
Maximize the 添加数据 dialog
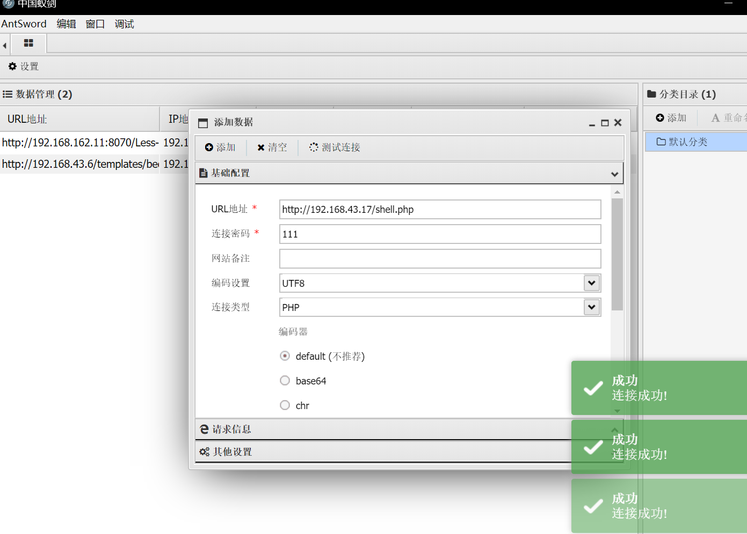605,123
